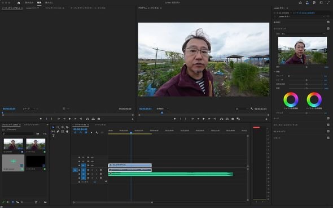Select the first clip thumbnail in Project panel
The image size is (333, 208).
(x=13, y=144)
